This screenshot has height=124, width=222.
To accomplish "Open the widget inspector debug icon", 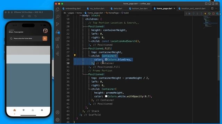I will click(x=217, y=14).
